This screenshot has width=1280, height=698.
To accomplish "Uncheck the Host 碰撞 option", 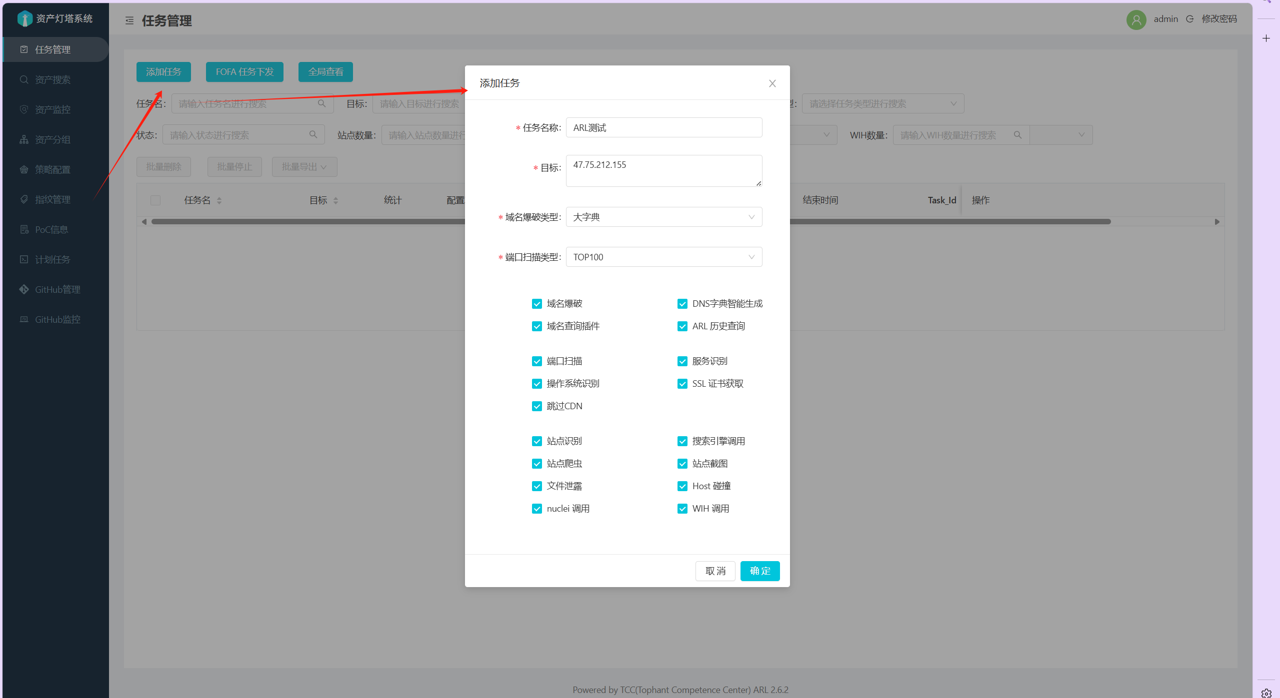I will (x=682, y=486).
